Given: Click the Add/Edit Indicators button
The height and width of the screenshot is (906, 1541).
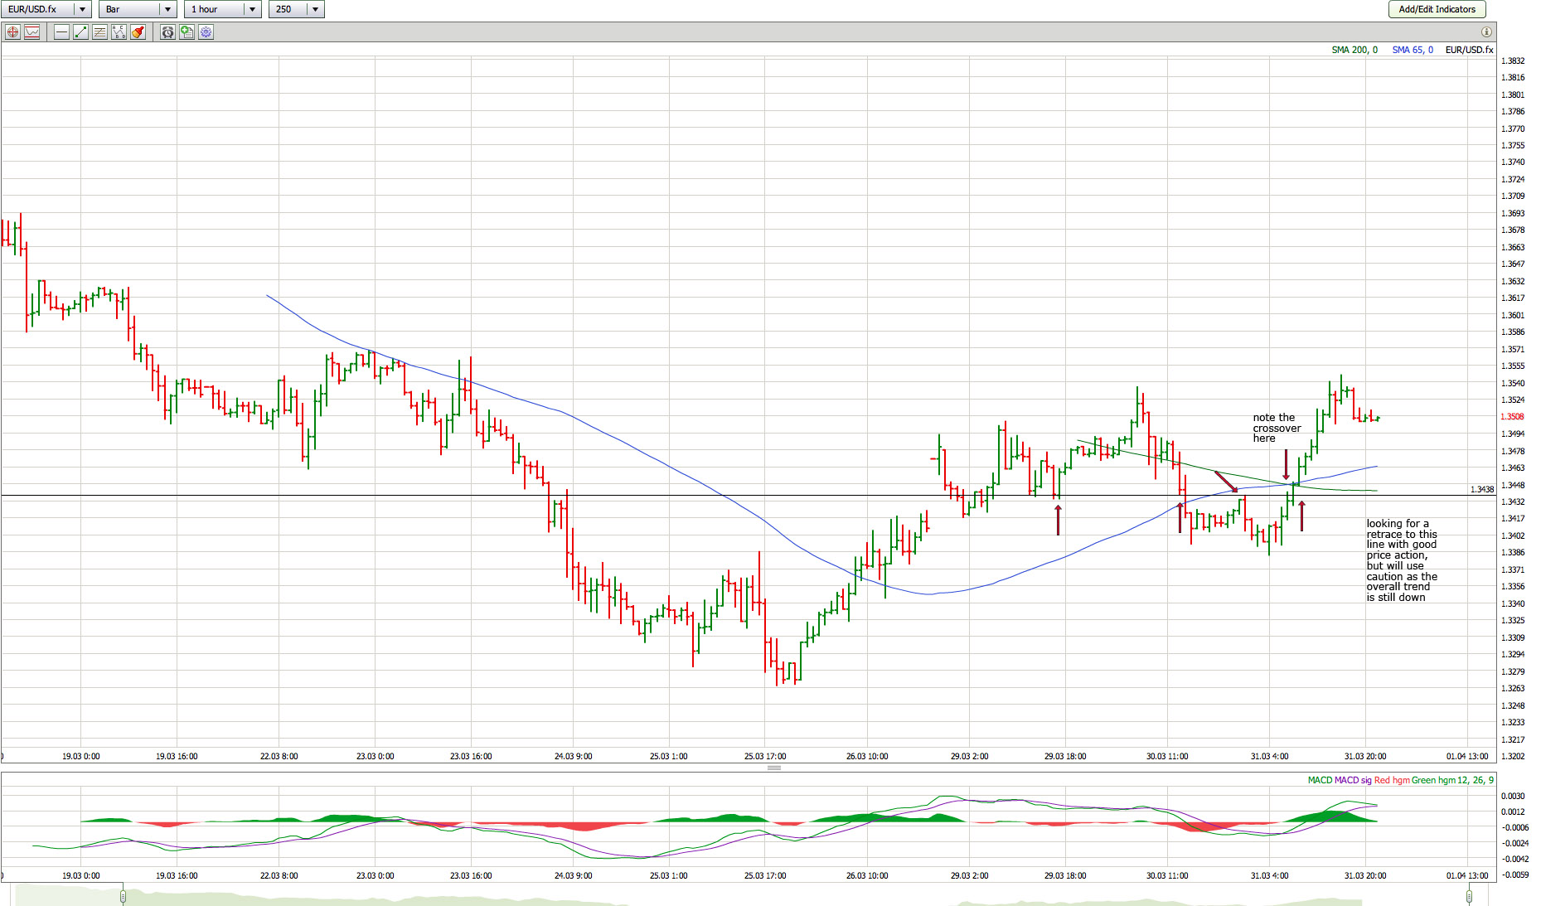Looking at the screenshot, I should coord(1437,9).
